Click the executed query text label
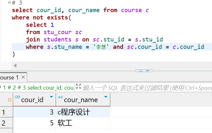 (37, 88)
